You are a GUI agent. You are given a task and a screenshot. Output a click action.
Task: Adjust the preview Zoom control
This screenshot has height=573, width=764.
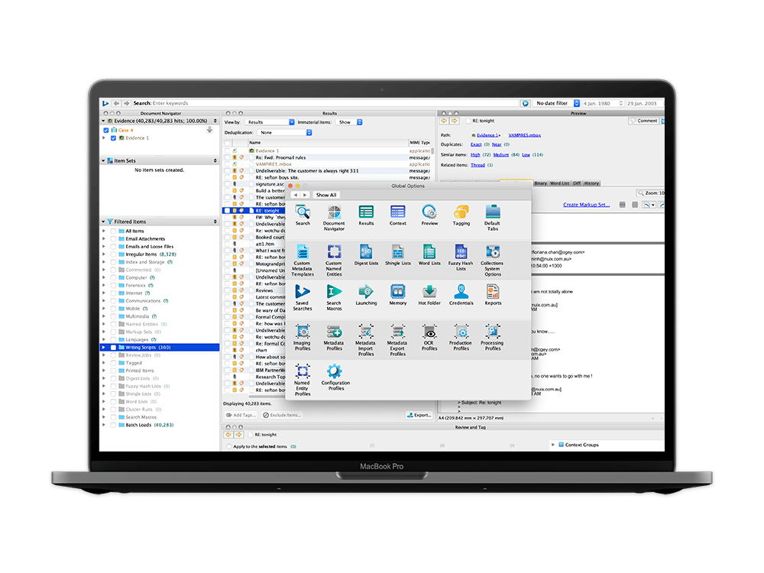tap(653, 193)
